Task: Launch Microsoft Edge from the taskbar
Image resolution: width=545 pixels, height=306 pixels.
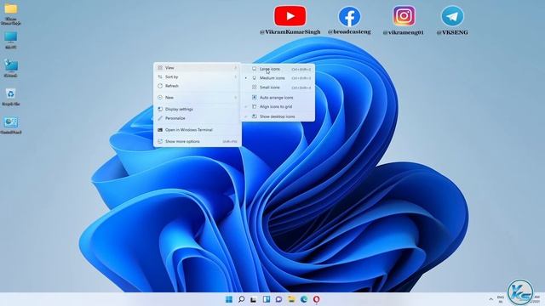Action: pyautogui.click(x=304, y=299)
